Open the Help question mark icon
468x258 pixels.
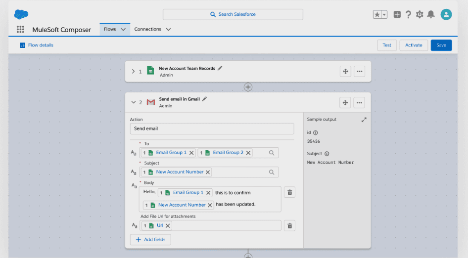point(408,14)
